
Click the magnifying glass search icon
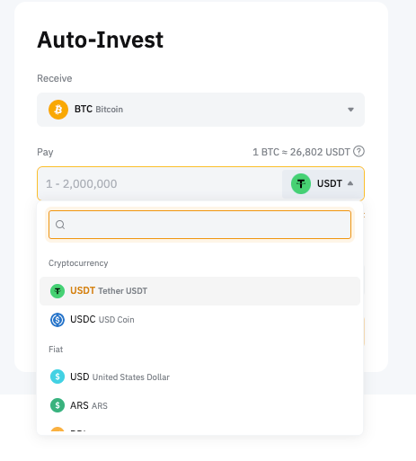60,225
